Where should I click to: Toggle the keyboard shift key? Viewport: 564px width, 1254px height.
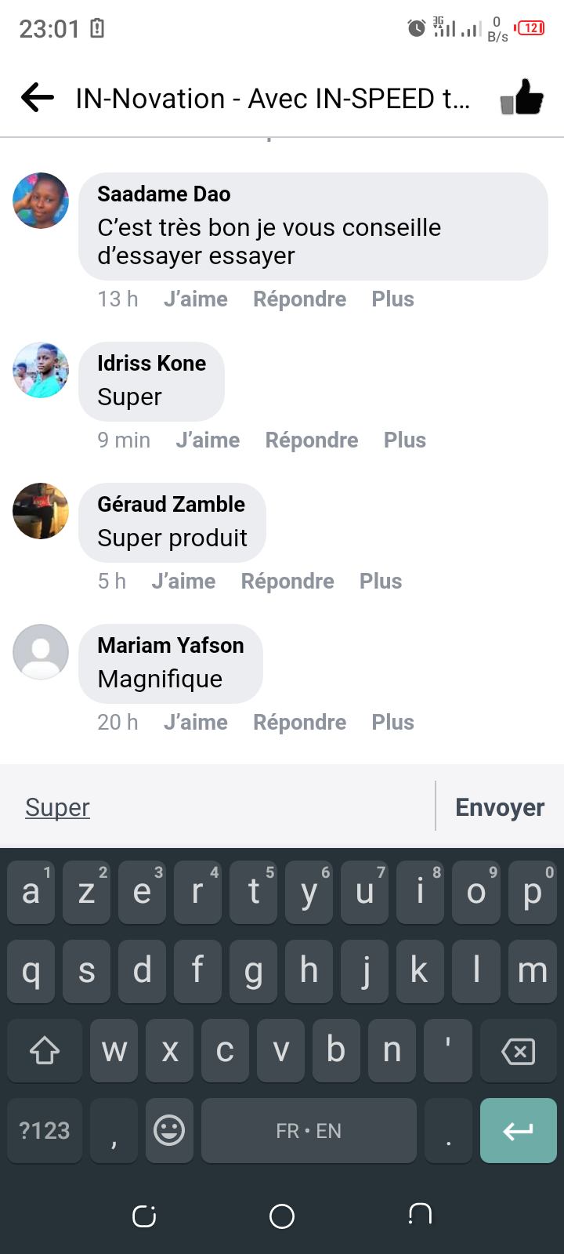coord(45,1051)
